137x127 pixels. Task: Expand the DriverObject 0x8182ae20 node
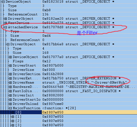pos(6,19)
